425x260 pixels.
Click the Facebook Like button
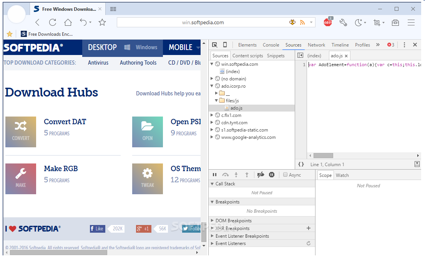coord(98,229)
